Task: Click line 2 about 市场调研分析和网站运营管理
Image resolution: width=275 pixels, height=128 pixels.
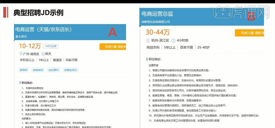Action: (x=70, y=92)
